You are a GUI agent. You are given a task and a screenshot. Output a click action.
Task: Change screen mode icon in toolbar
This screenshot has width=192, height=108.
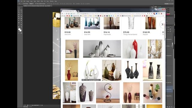coord(21,33)
